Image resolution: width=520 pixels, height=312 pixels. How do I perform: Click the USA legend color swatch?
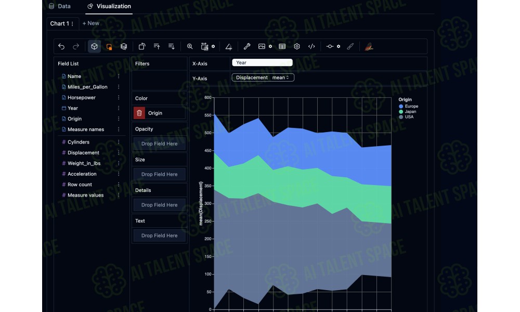(401, 117)
